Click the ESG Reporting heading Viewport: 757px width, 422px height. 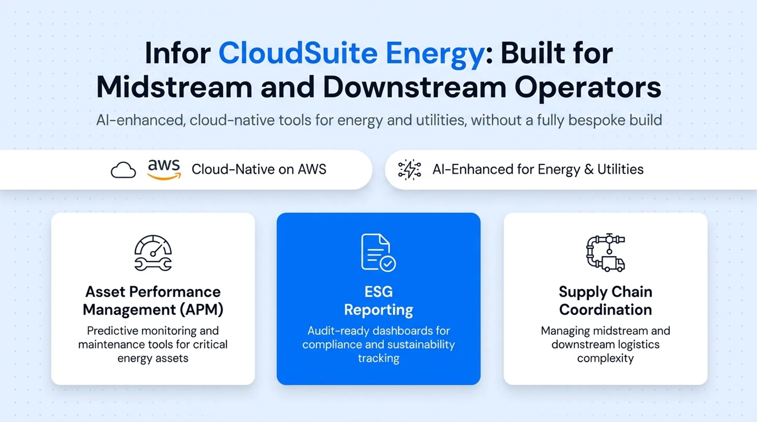tap(378, 301)
